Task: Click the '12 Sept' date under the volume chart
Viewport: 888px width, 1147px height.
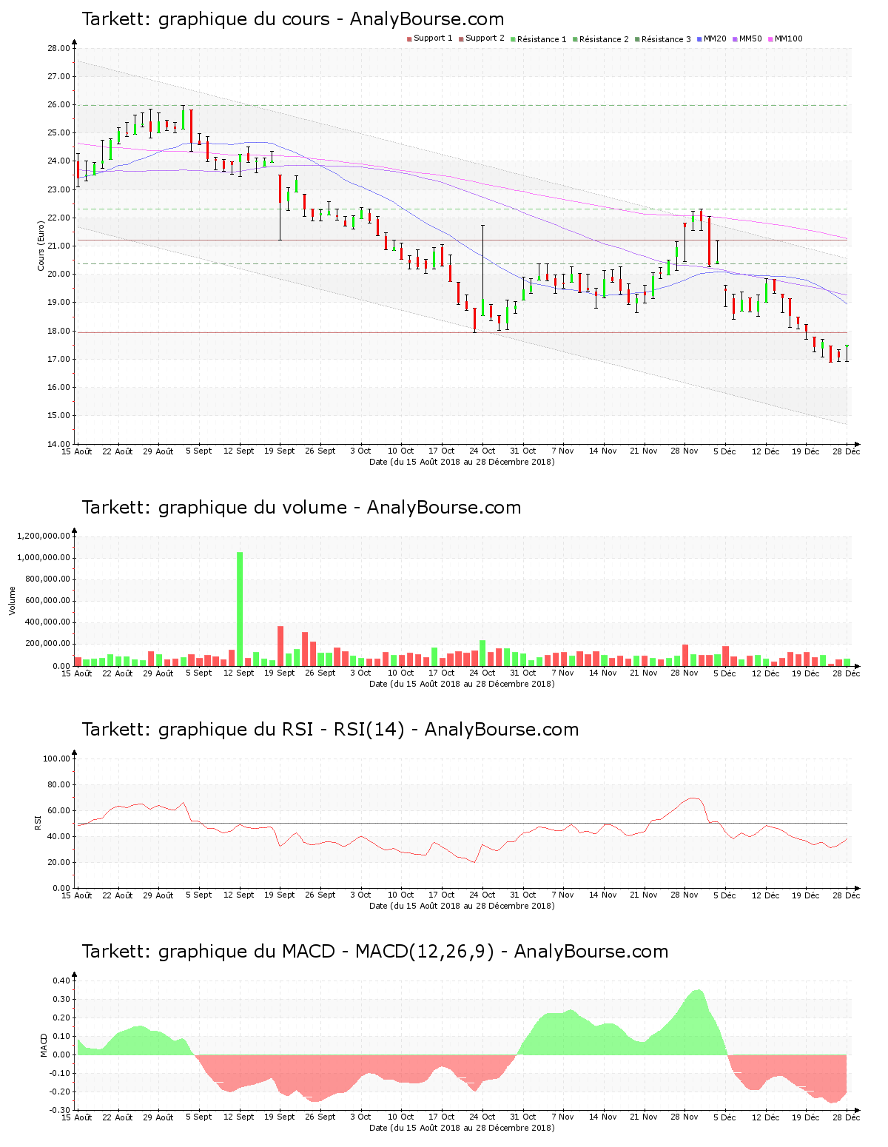Action: (239, 673)
